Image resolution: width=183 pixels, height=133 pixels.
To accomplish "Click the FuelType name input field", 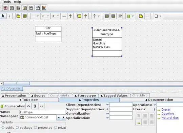I will pos(43,112).
